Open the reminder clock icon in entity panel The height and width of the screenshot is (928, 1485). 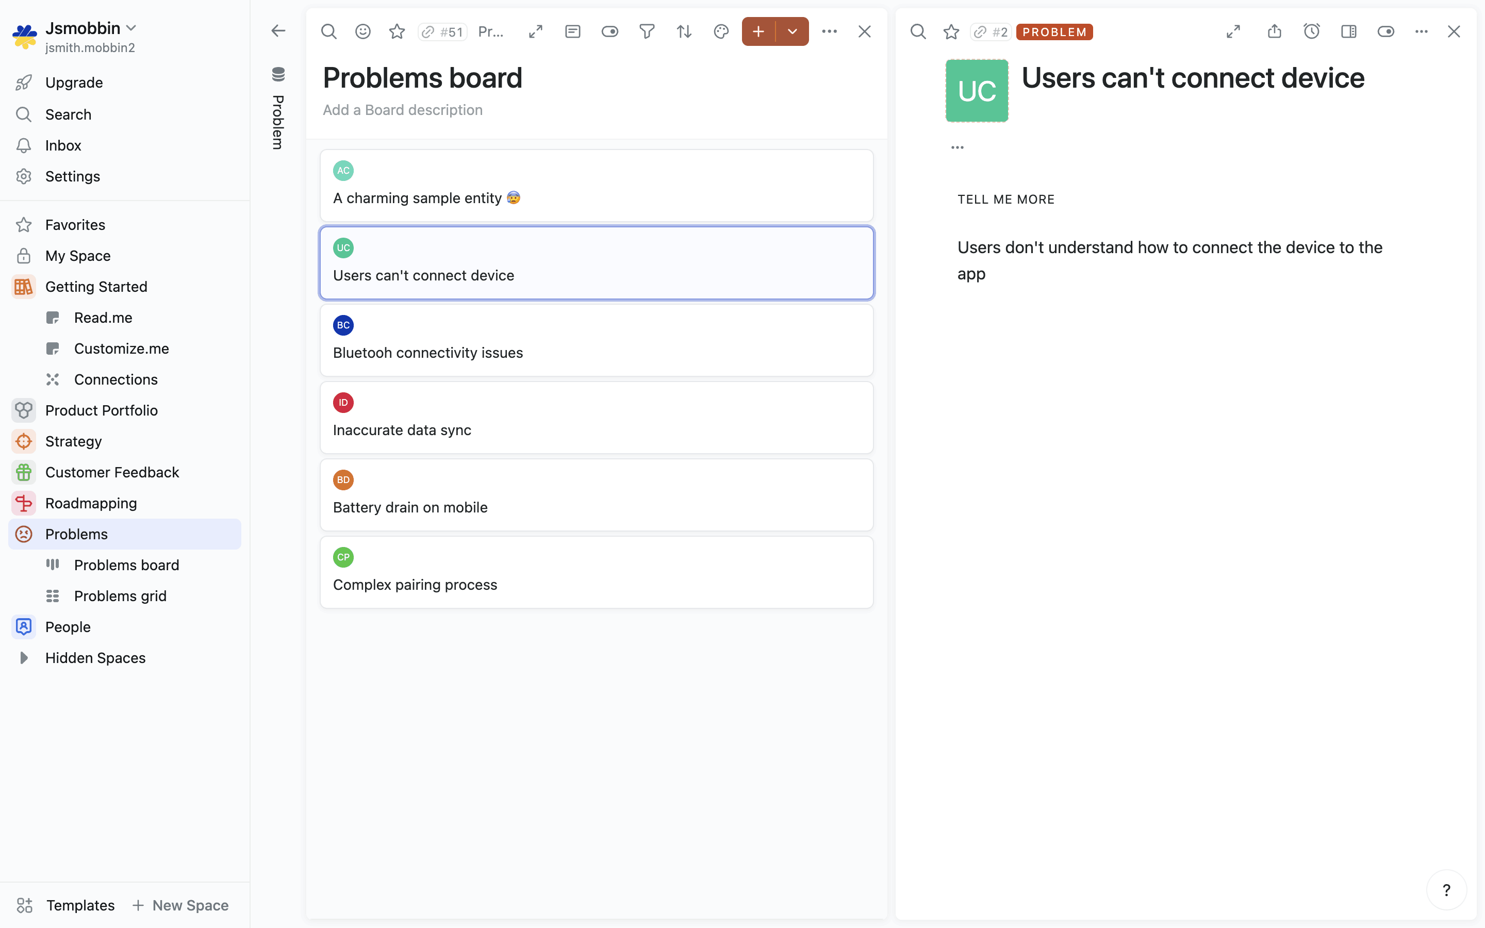1311,31
